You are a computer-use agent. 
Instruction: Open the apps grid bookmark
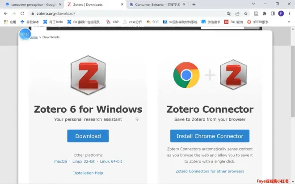(x=10, y=22)
